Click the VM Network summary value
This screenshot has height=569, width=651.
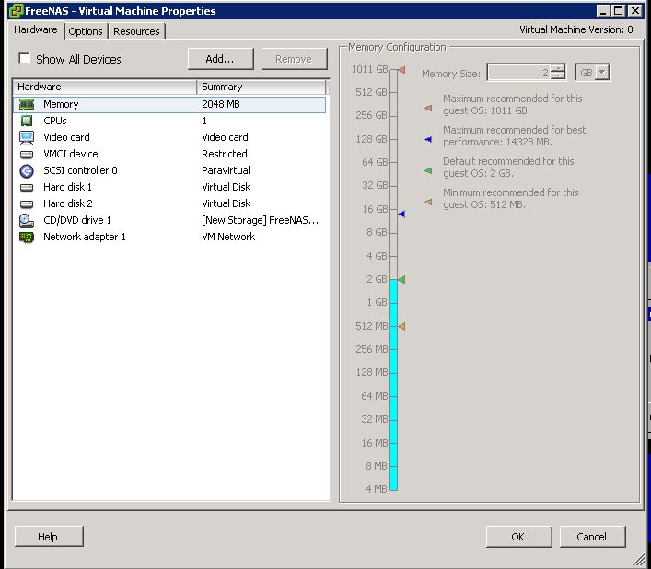pyautogui.click(x=228, y=237)
